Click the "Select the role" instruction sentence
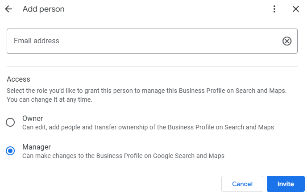This screenshot has width=307, height=195. (146, 91)
